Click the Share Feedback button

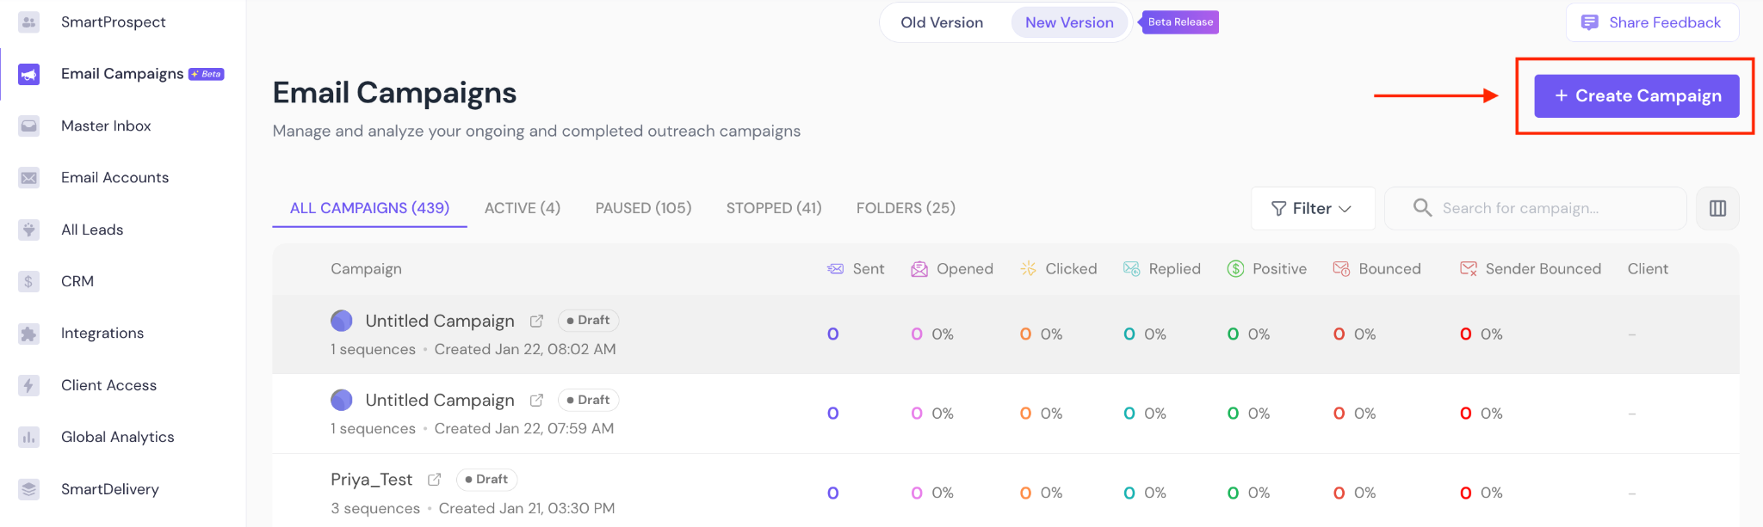coord(1652,22)
